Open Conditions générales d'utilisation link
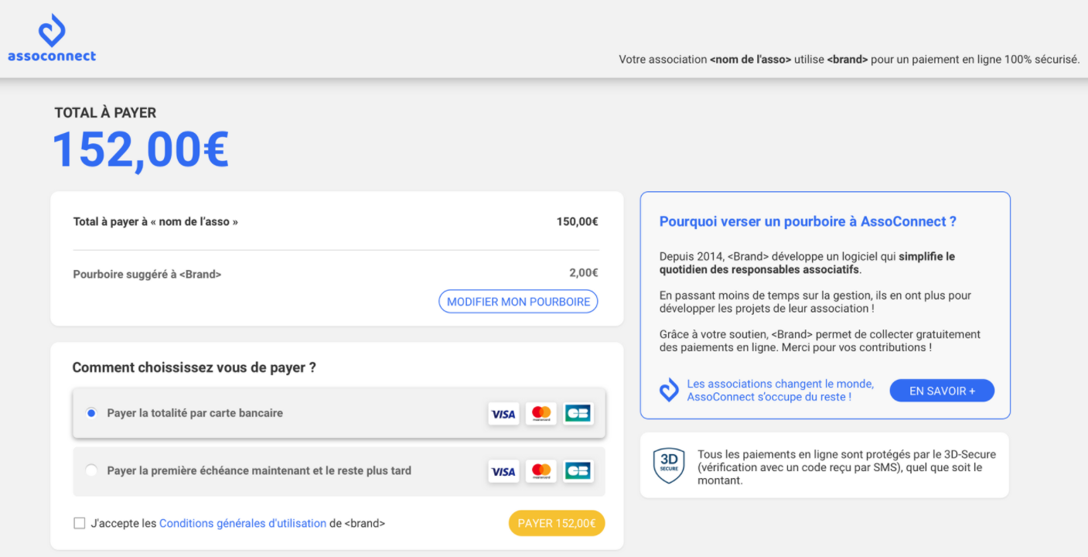Image resolution: width=1088 pixels, height=557 pixels. pyautogui.click(x=242, y=524)
